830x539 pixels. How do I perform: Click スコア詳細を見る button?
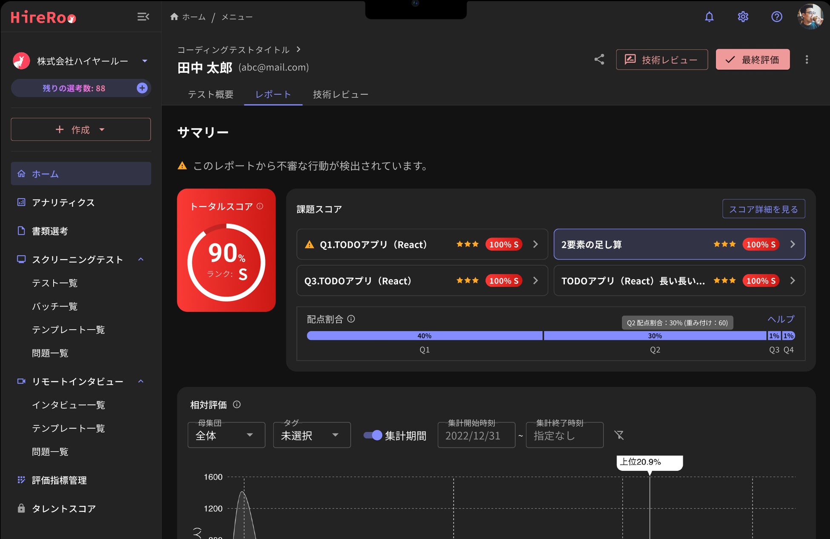coord(763,209)
